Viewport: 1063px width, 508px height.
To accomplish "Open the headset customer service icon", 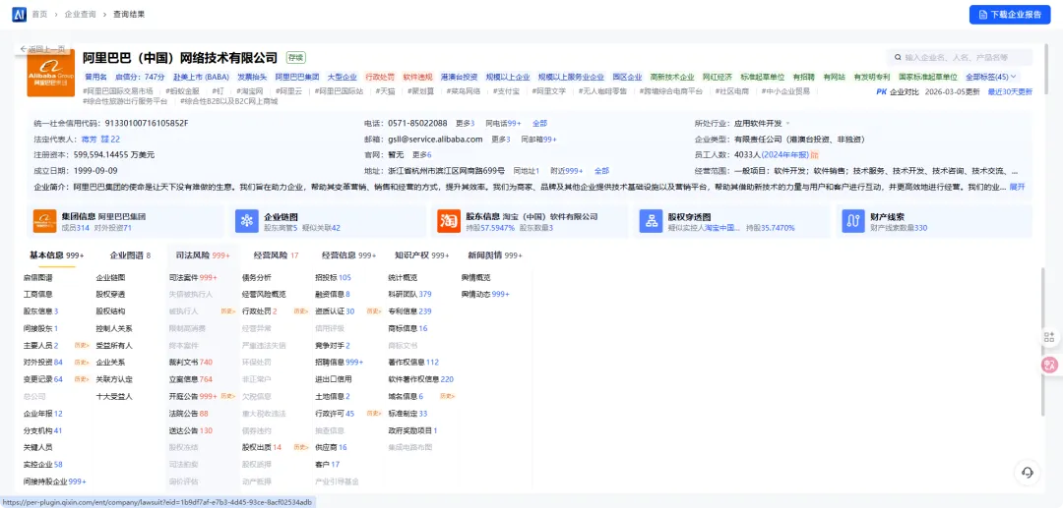I will 1027,473.
